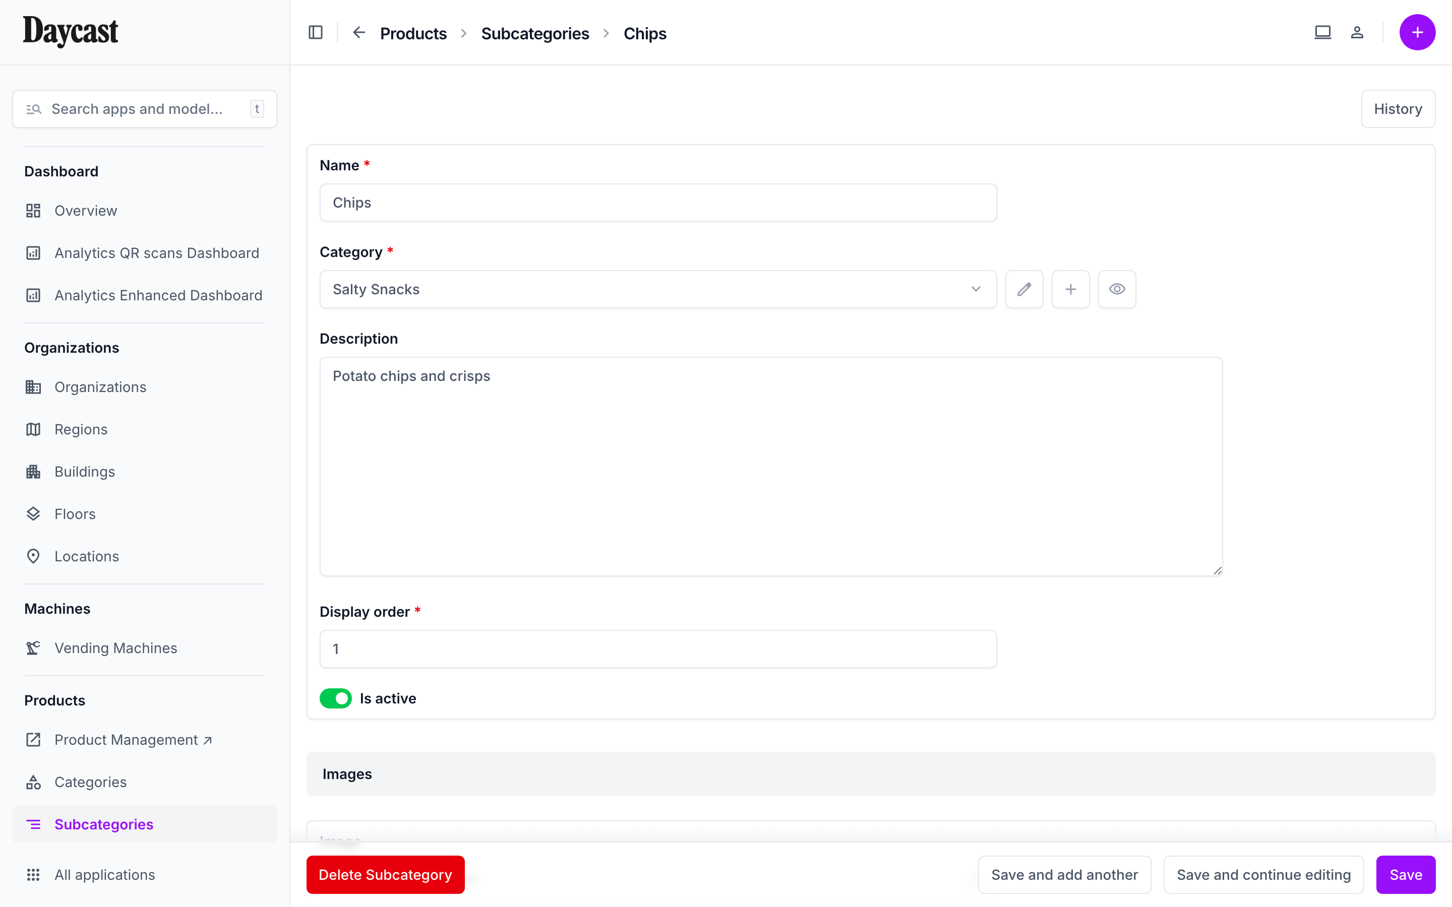View the Salty Snacks category with eye icon
The height and width of the screenshot is (907, 1452).
pos(1117,289)
